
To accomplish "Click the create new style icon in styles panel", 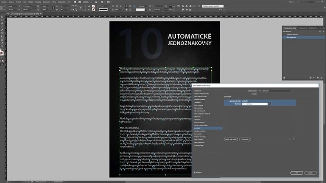I will point(318,78).
